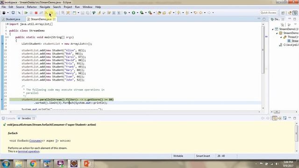Click the Open Task folder icon
The height and width of the screenshot is (168, 299).
pos(164,13)
